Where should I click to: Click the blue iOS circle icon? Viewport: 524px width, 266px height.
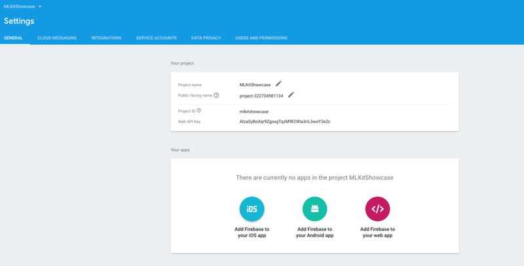[252, 209]
